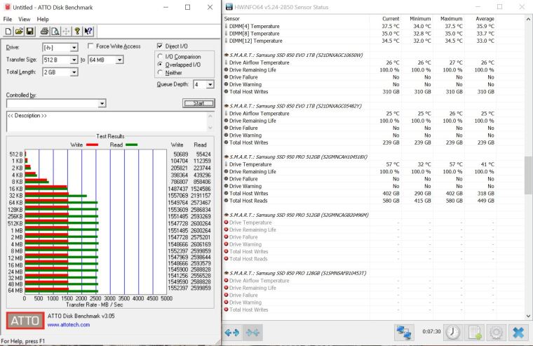The width and height of the screenshot is (533, 346).
Task: Open www.attotech.com link
Action: point(69,324)
